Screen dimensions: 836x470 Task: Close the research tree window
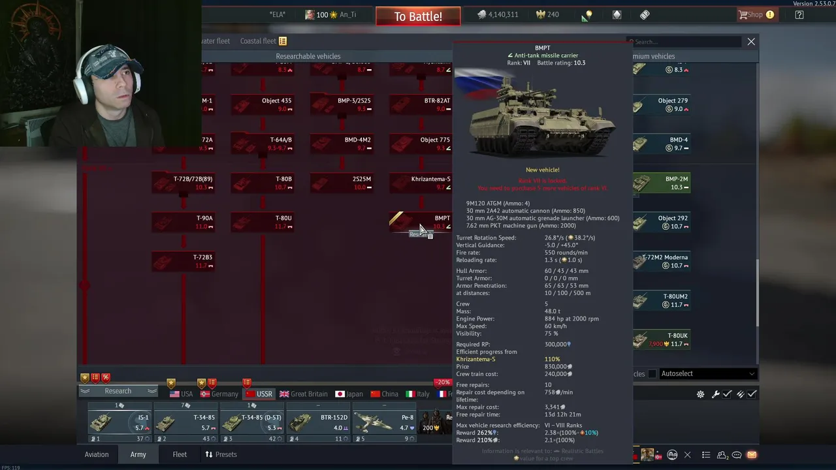pyautogui.click(x=751, y=42)
